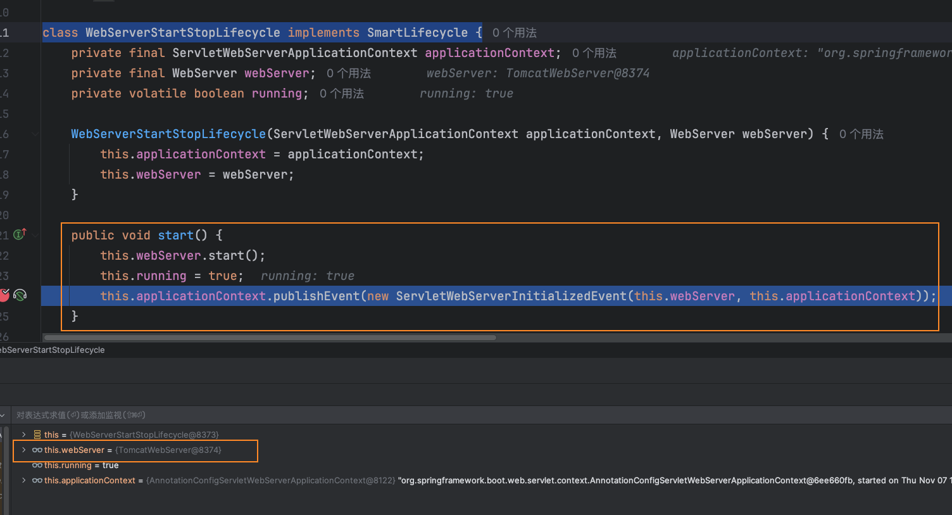Image resolution: width=952 pixels, height=515 pixels.
Task: Click the stacked-lines icon of 'this' variable
Action: point(37,435)
